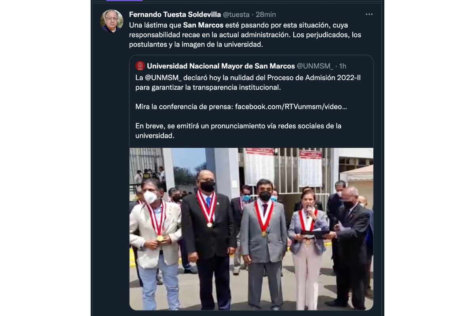The height and width of the screenshot is (316, 475).
Task: Open the three-dot tweet options menu
Action: pyautogui.click(x=369, y=14)
